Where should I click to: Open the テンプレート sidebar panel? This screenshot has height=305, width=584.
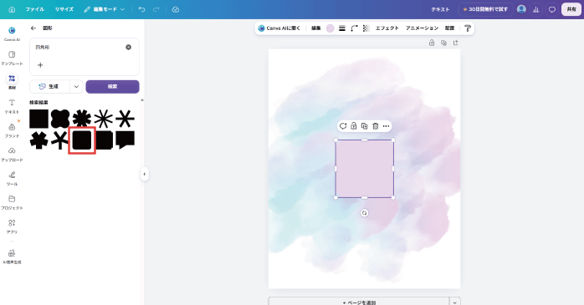[x=12, y=58]
